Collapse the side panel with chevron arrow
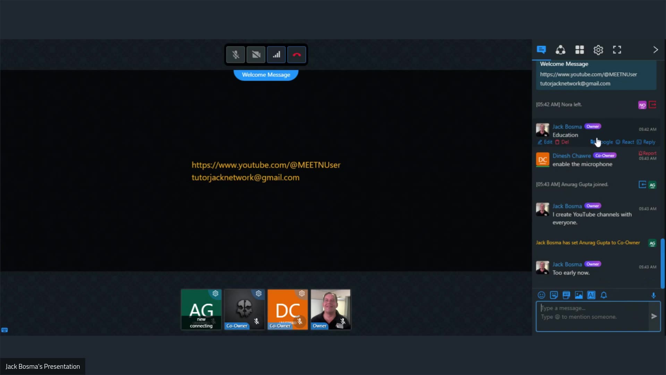The width and height of the screenshot is (666, 375). click(655, 50)
